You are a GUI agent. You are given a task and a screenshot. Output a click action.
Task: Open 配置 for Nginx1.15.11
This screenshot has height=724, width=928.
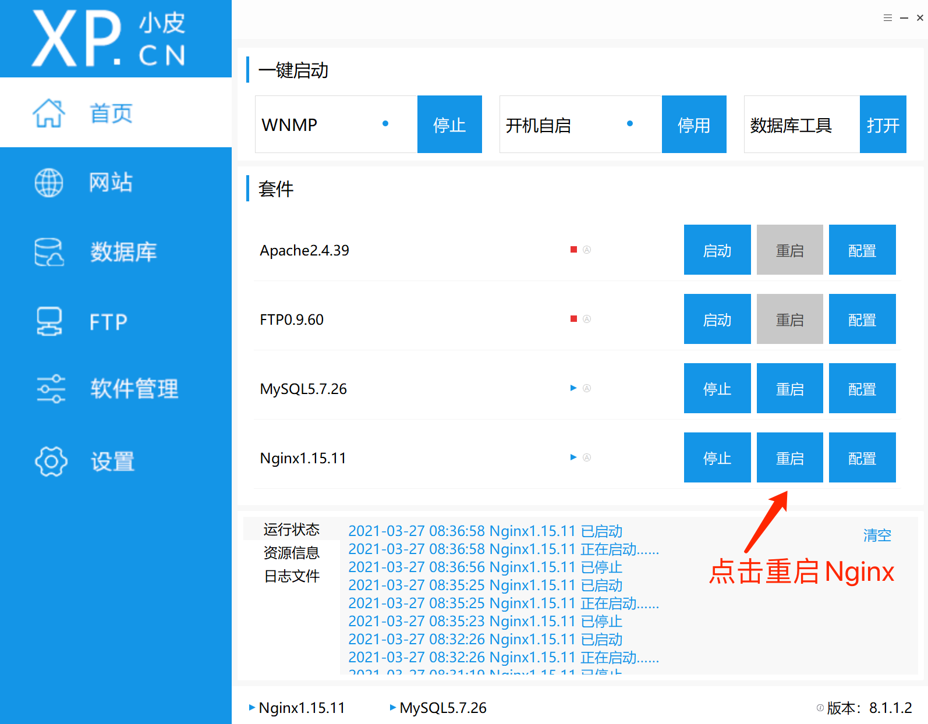pyautogui.click(x=862, y=457)
